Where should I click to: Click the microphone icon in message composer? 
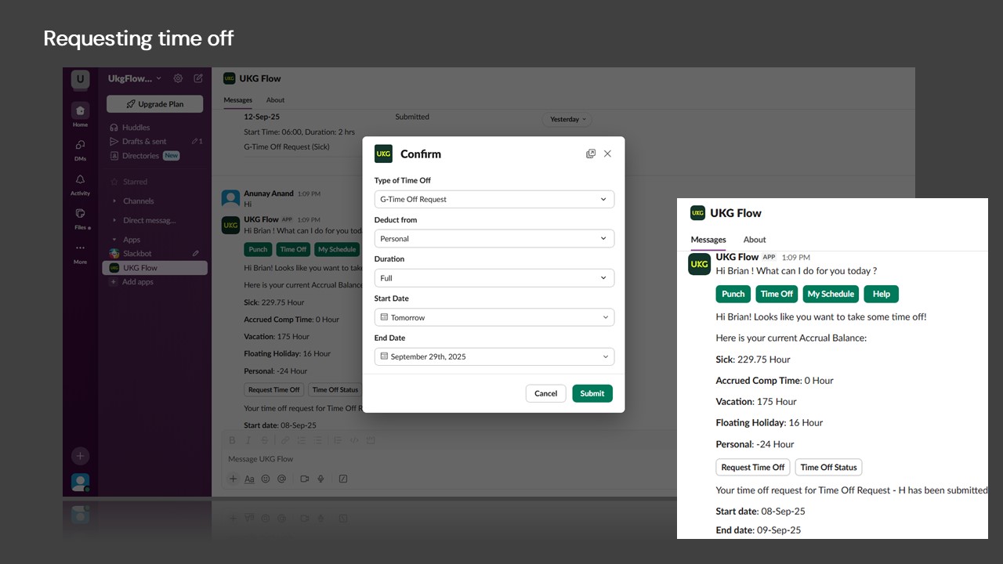pos(320,479)
